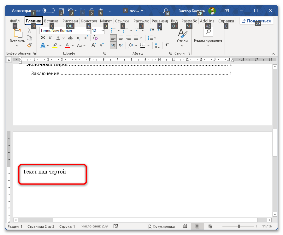This screenshot has height=235, width=283.
Task: Clear all formatting with eraser icon
Action: (95, 38)
